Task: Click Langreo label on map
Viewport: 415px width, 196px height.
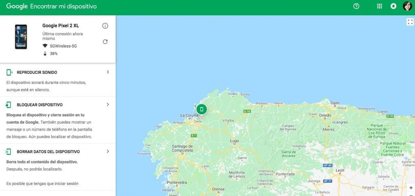Action: [x=341, y=122]
